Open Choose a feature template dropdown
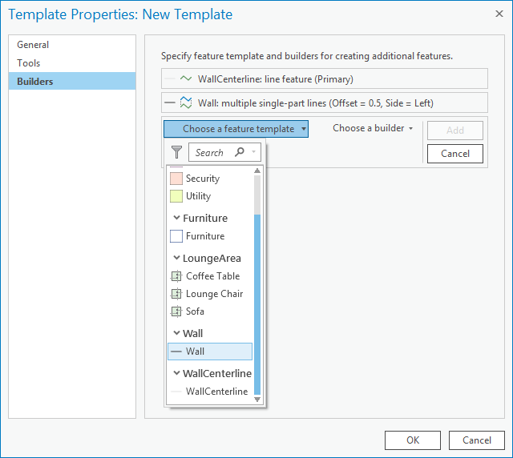 [x=236, y=129]
